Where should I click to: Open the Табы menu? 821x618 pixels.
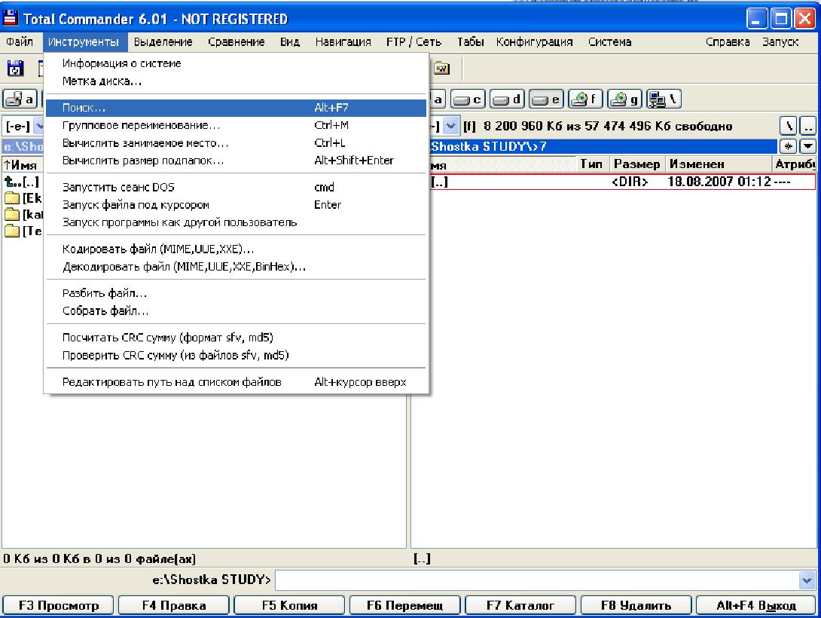pyautogui.click(x=470, y=42)
